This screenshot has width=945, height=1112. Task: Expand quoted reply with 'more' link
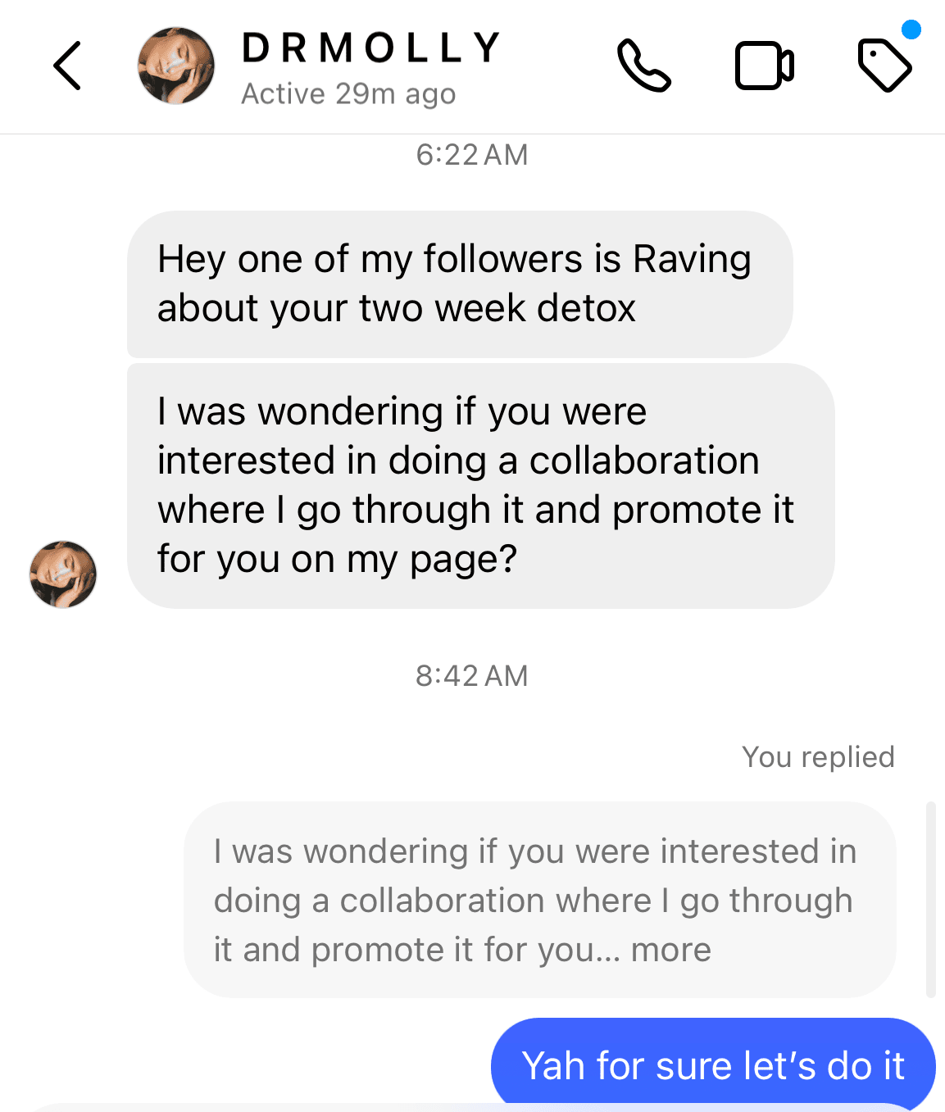pos(671,950)
